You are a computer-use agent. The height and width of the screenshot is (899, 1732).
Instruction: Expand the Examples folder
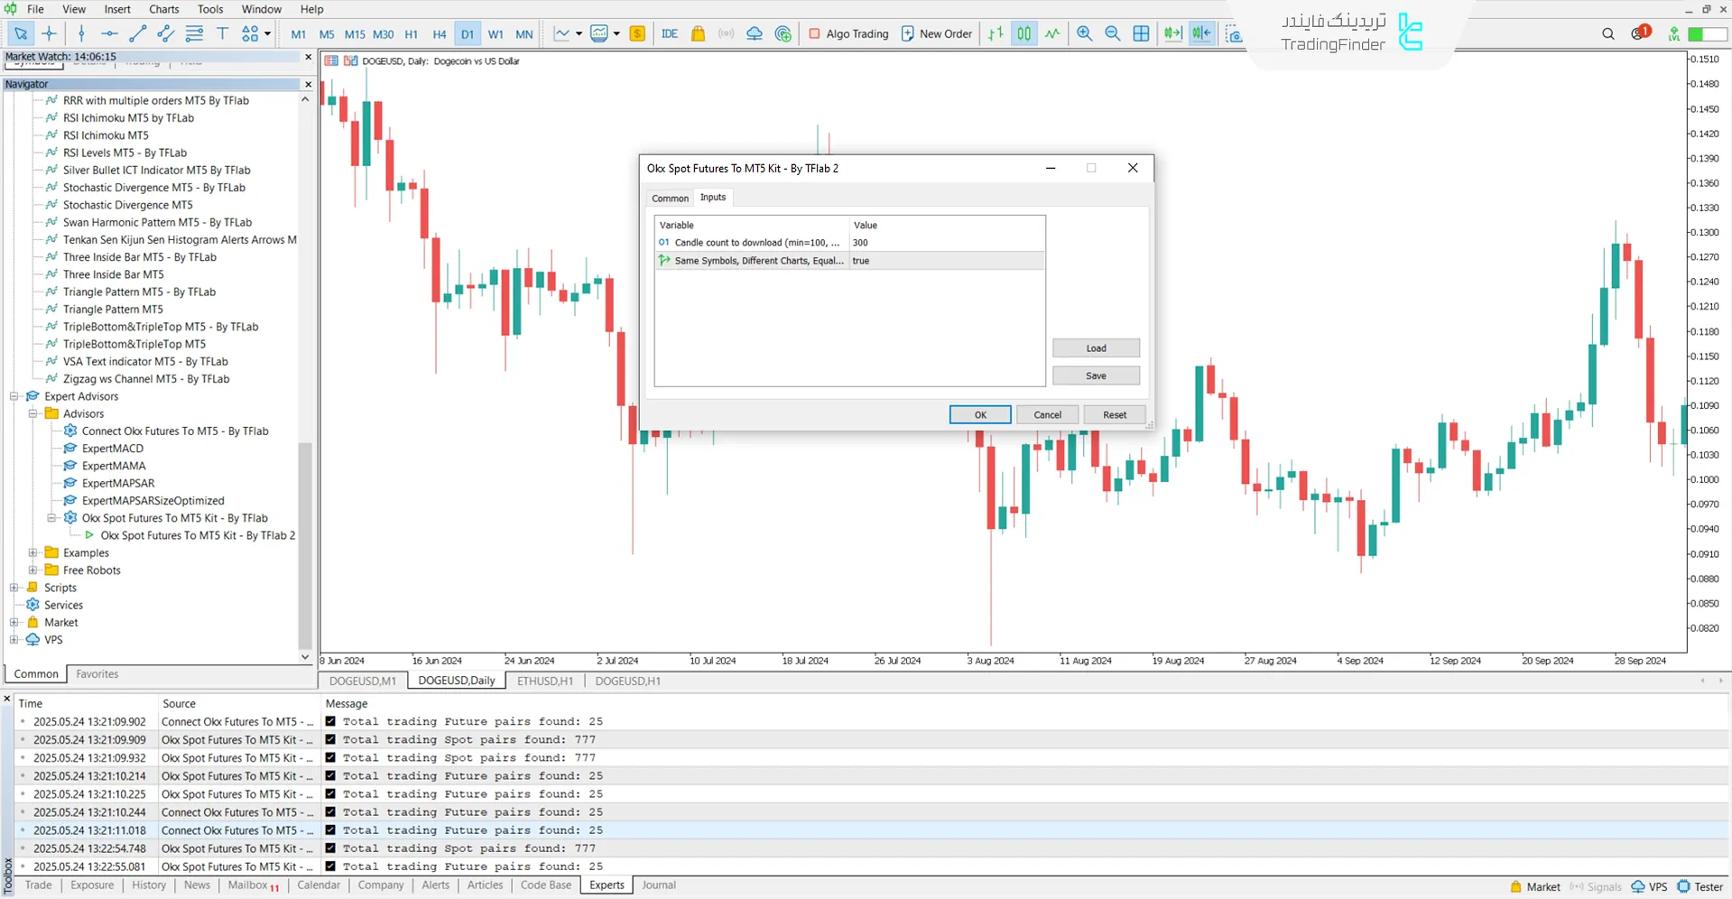point(33,553)
